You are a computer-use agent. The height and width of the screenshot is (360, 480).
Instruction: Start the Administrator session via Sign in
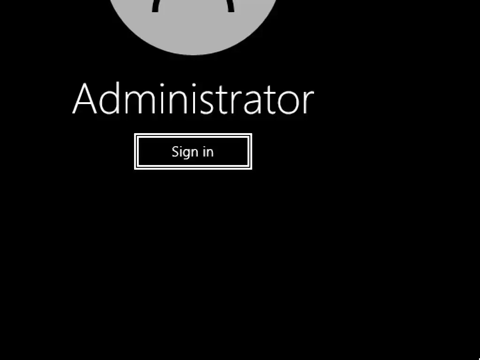[193, 151]
